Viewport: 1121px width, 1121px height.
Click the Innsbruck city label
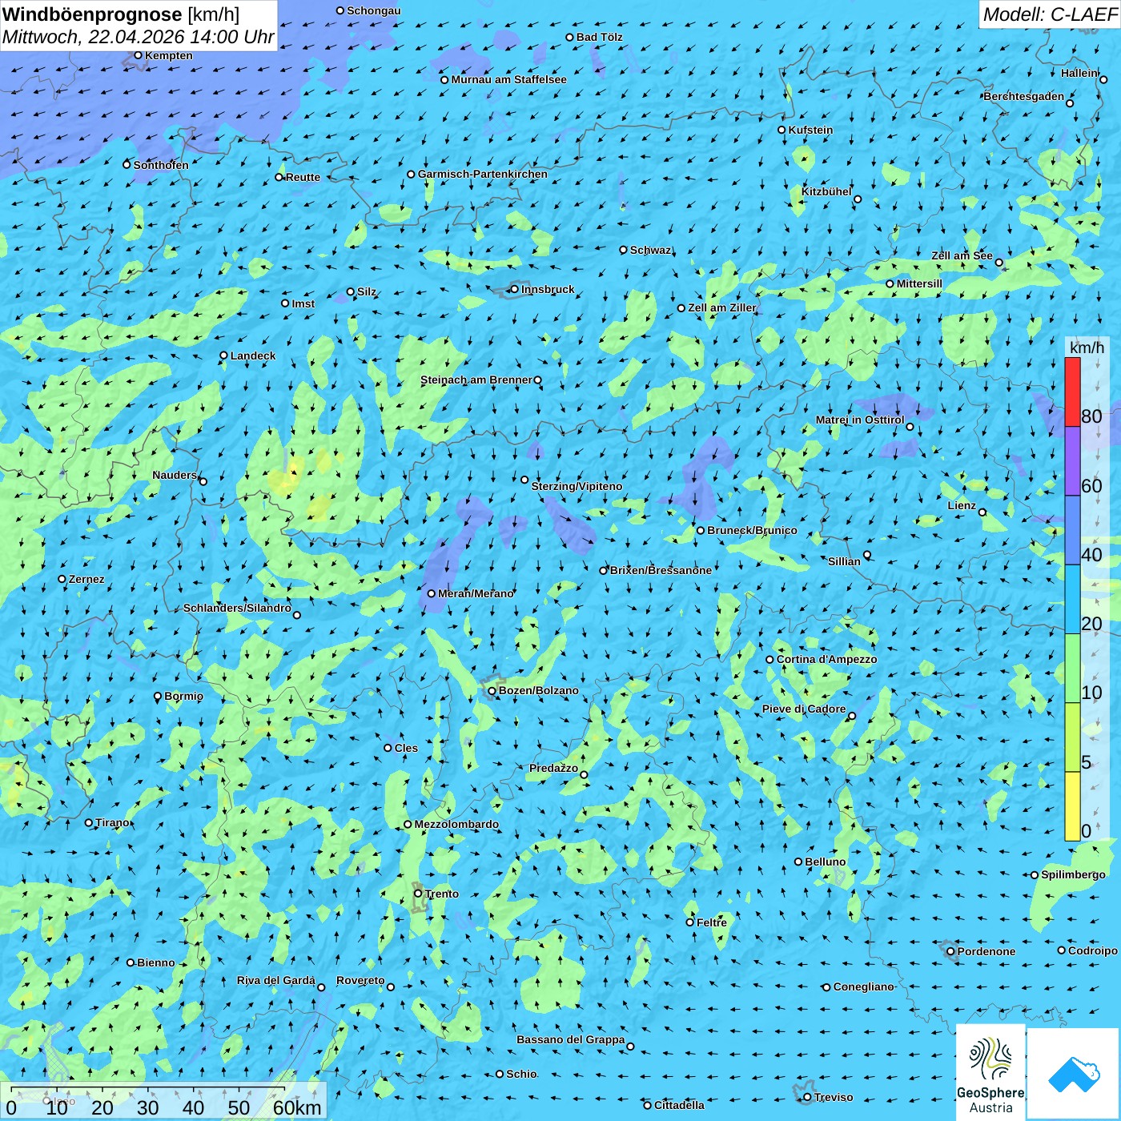tap(548, 289)
